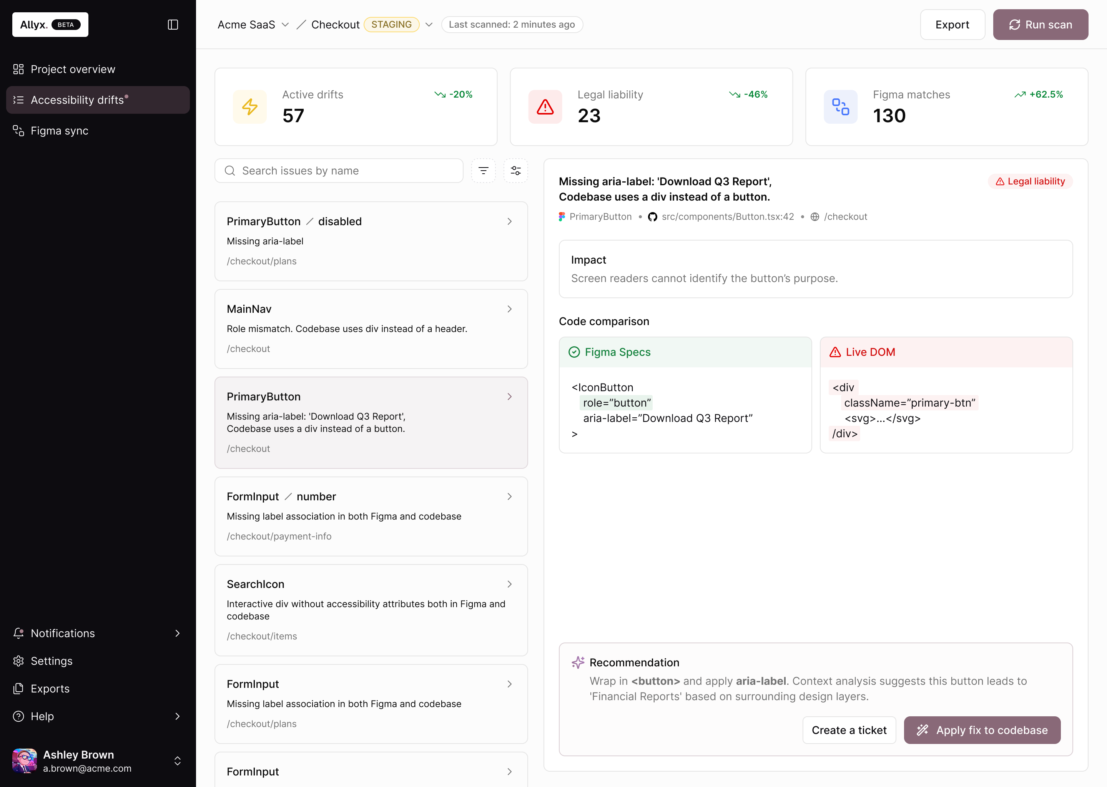The height and width of the screenshot is (787, 1107).
Task: Click the Exports documents icon
Action: [x=18, y=689]
